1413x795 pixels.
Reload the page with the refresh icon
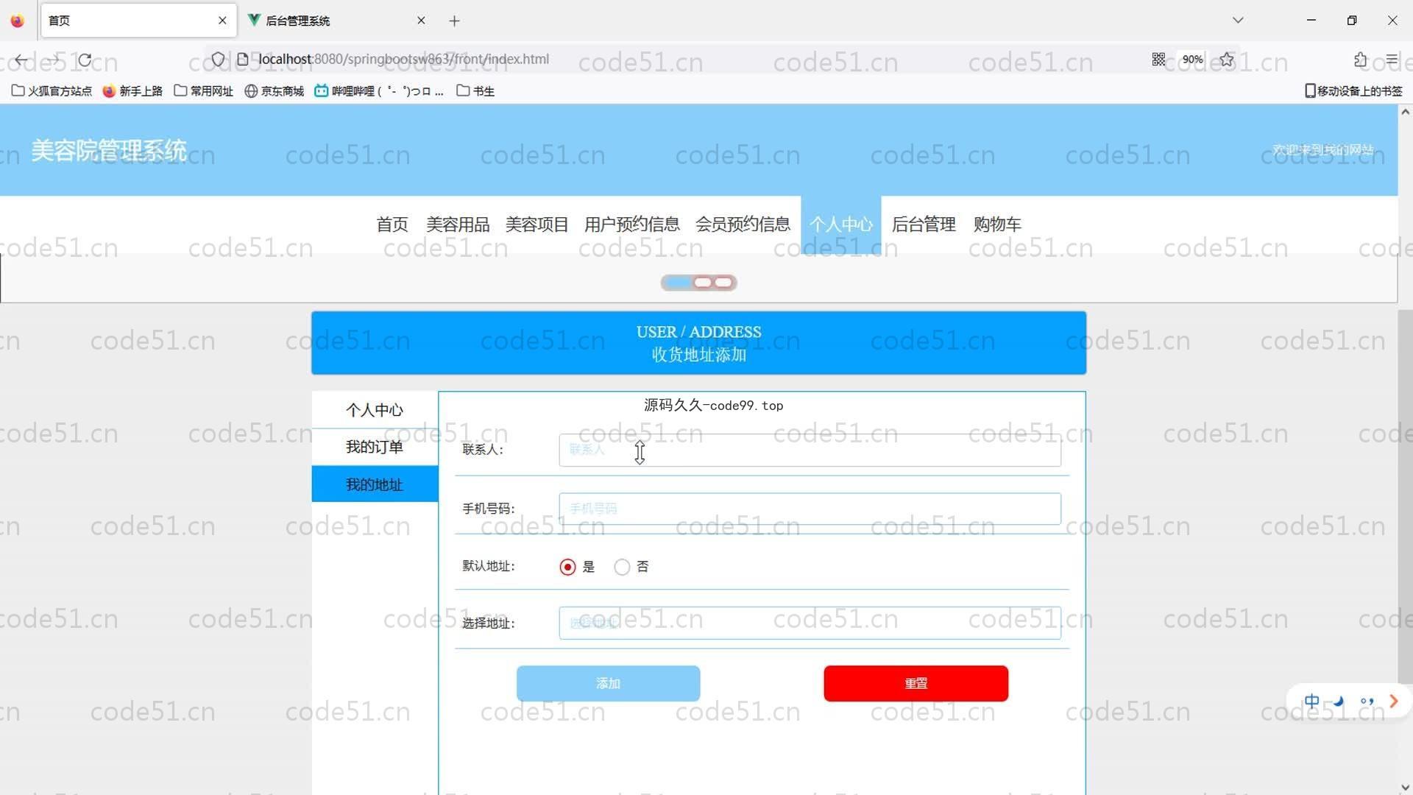[x=85, y=60]
